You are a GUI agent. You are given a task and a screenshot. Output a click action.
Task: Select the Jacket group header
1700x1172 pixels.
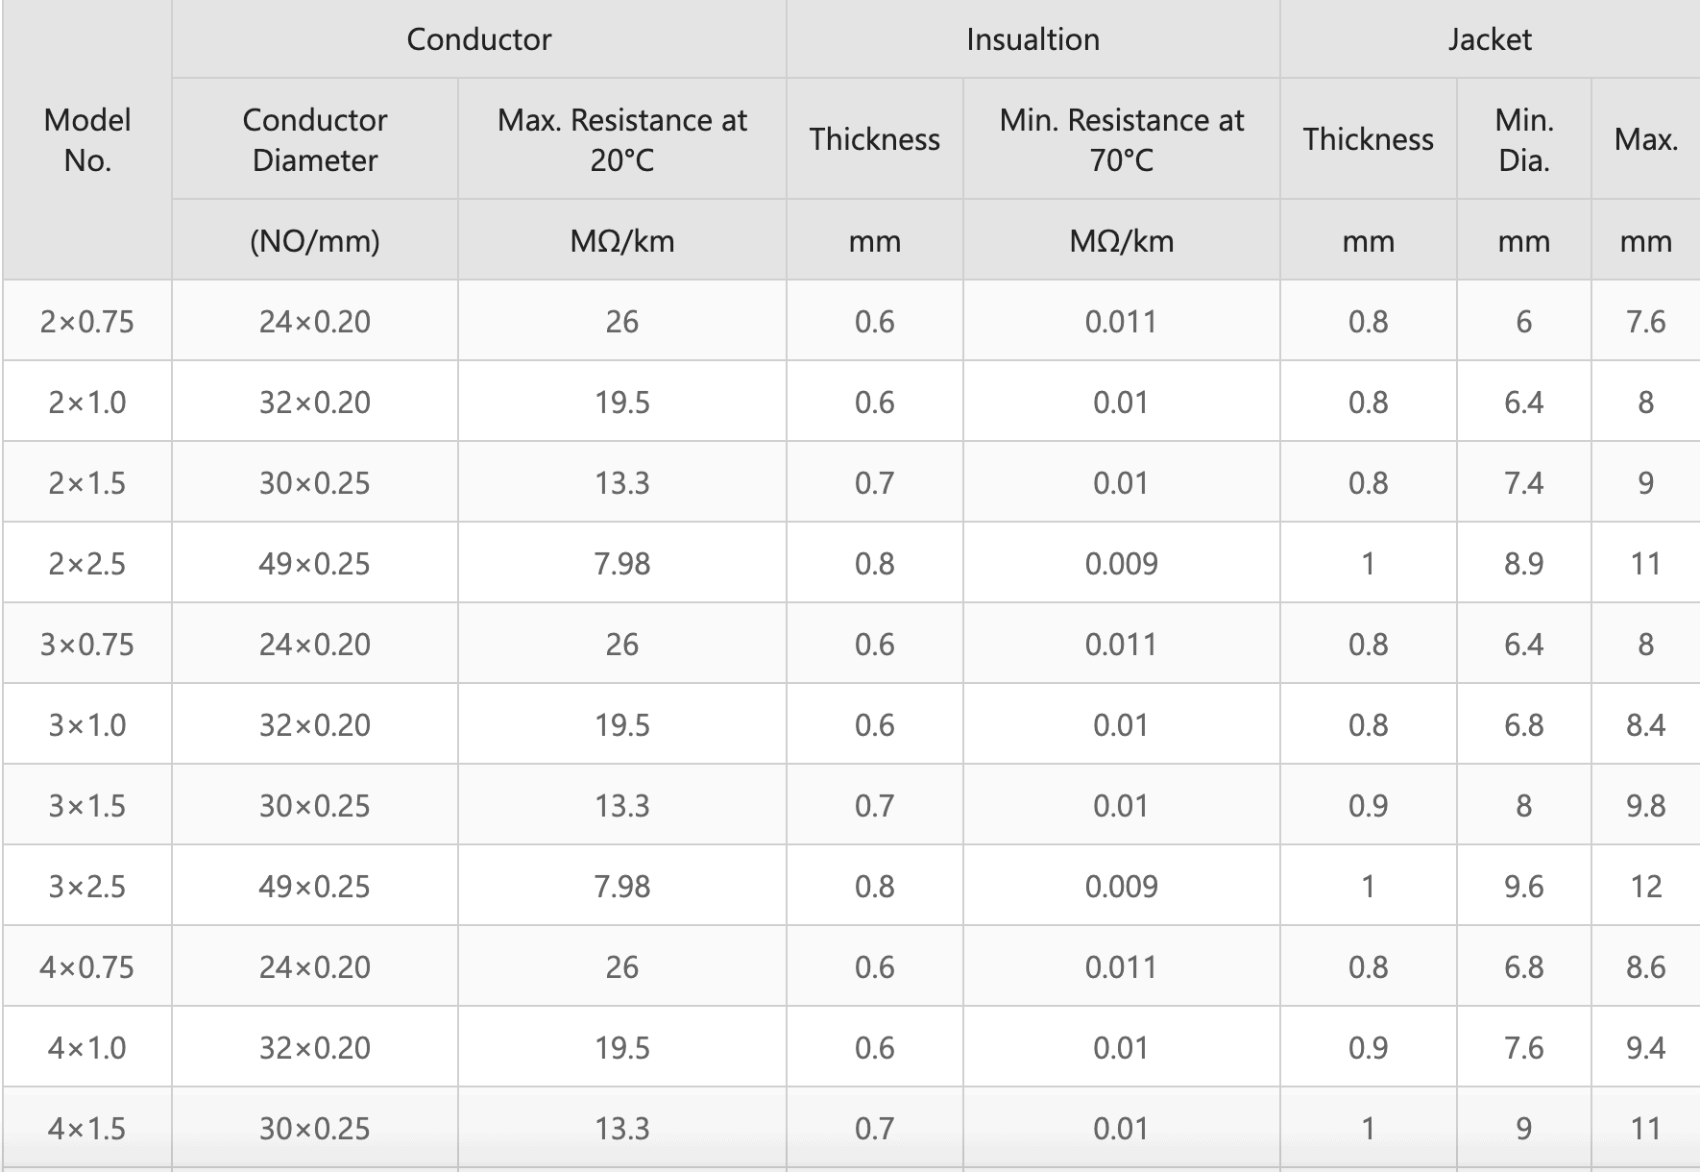click(1490, 39)
